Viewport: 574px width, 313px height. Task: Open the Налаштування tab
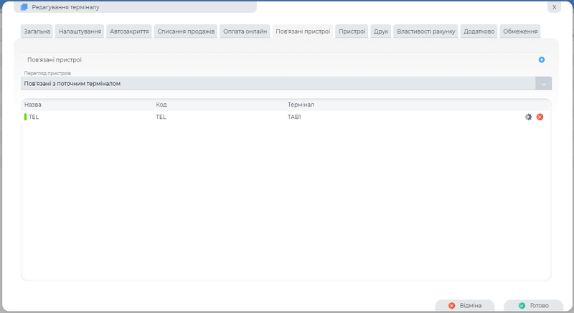point(80,32)
